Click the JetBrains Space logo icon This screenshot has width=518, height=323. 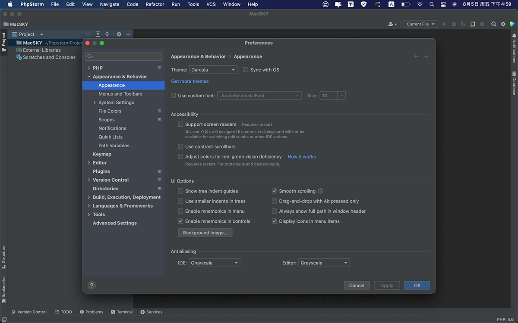tap(512, 24)
